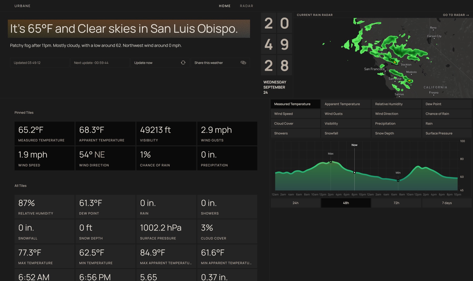This screenshot has height=281, width=473.
Task: Open the Relative Humidity 87% tile
Action: [x=44, y=207]
